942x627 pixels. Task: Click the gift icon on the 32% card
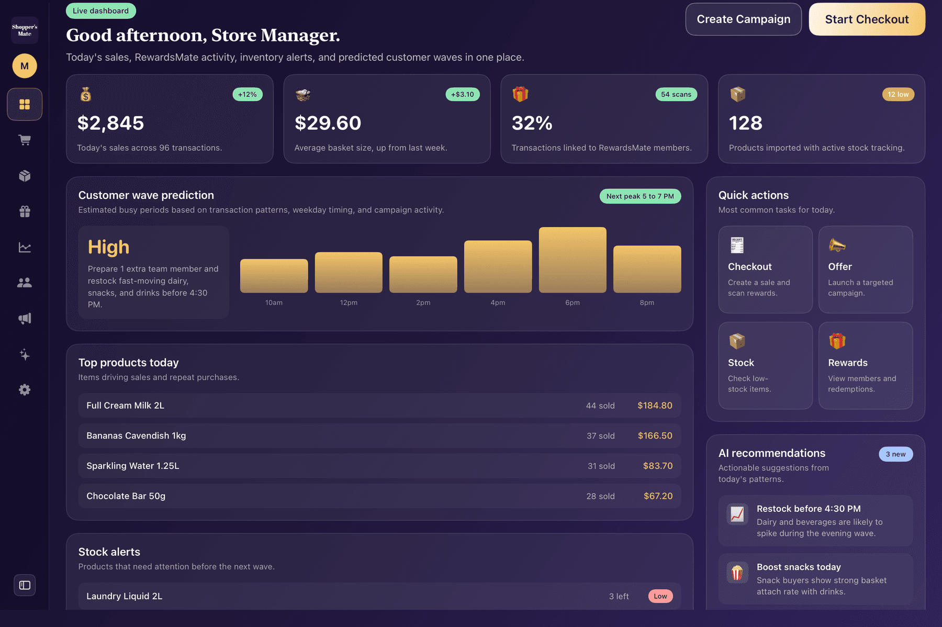[x=520, y=94]
